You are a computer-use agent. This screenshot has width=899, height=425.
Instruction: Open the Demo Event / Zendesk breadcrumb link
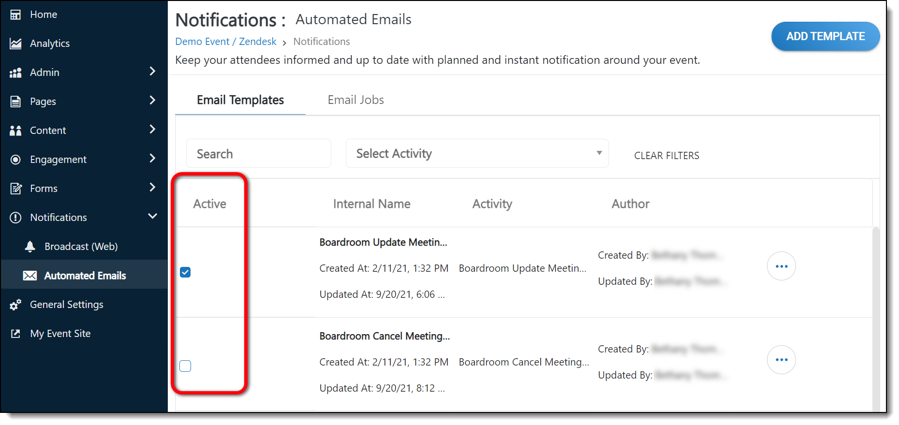[226, 42]
